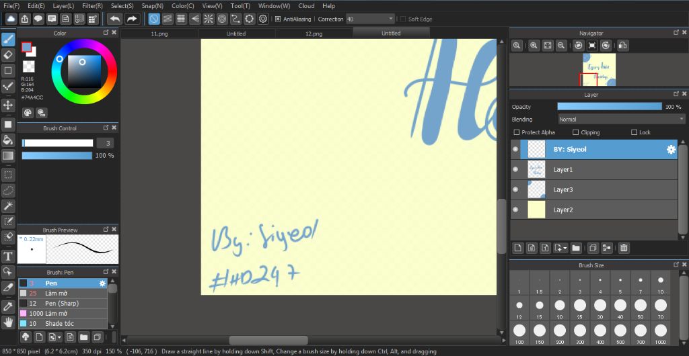
Task: Open the File menu
Action: point(11,5)
